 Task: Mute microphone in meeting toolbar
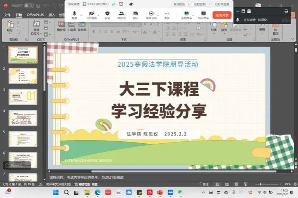[x=74, y=14]
